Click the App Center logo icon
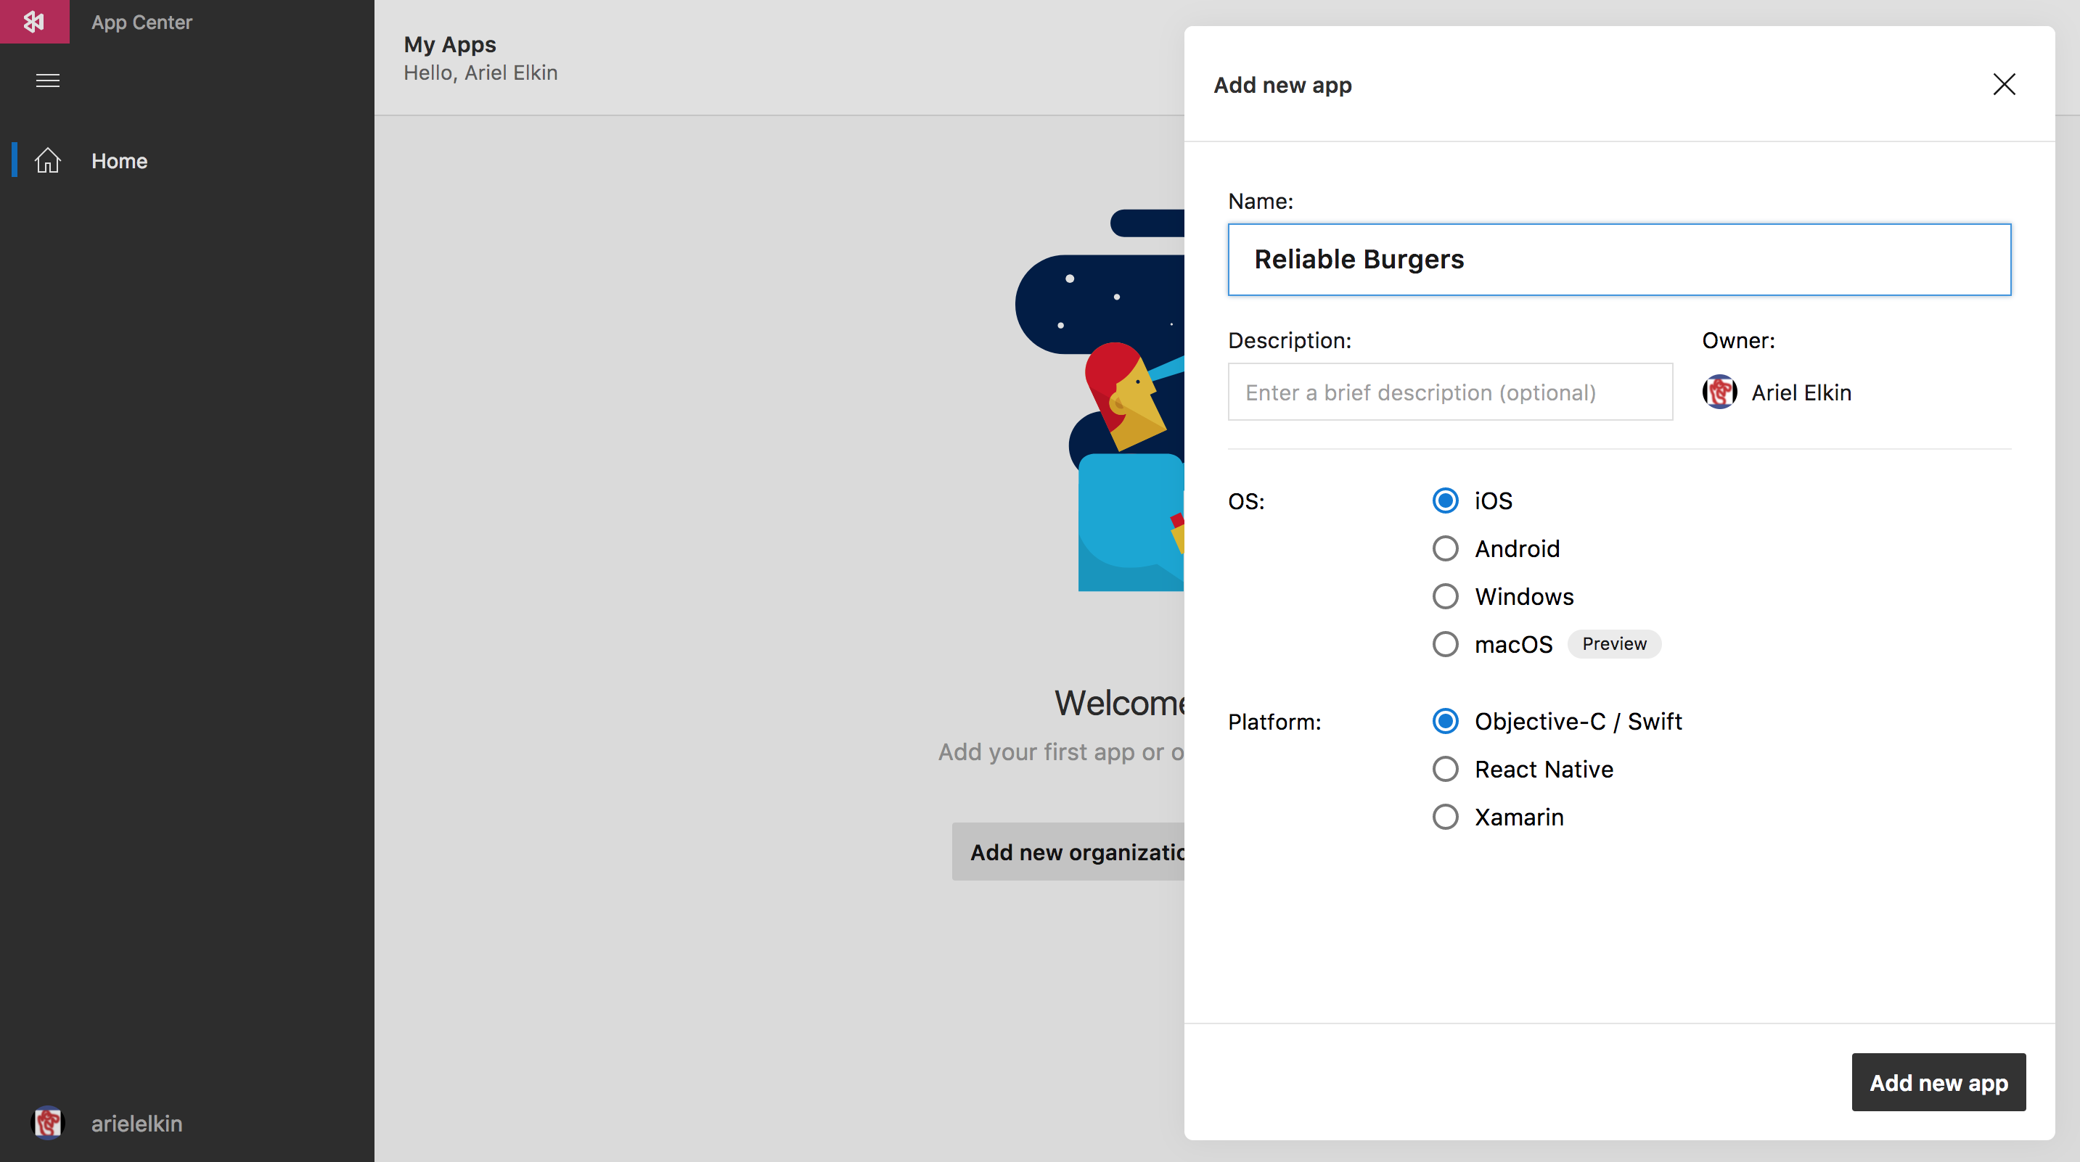Image resolution: width=2080 pixels, height=1162 pixels. (35, 22)
